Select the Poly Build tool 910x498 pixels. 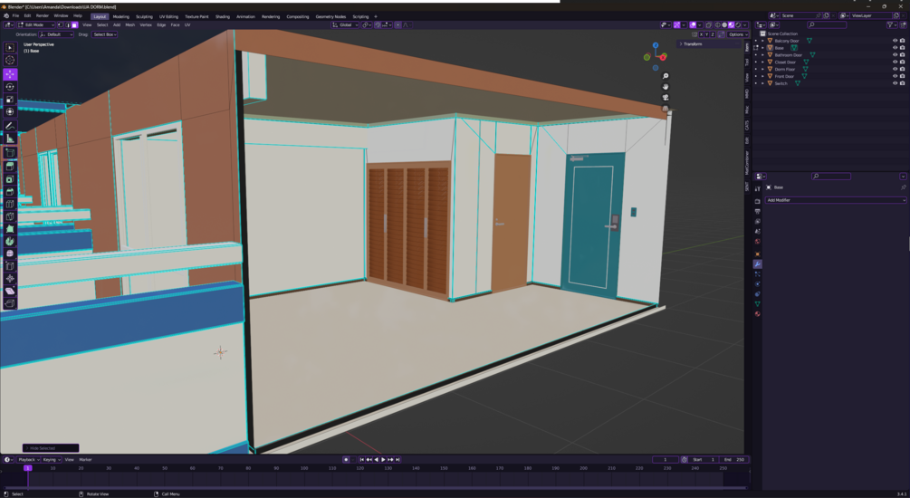(x=10, y=229)
